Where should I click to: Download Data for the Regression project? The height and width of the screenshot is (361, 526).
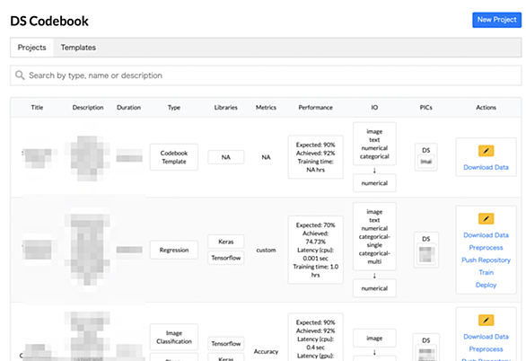(486, 235)
